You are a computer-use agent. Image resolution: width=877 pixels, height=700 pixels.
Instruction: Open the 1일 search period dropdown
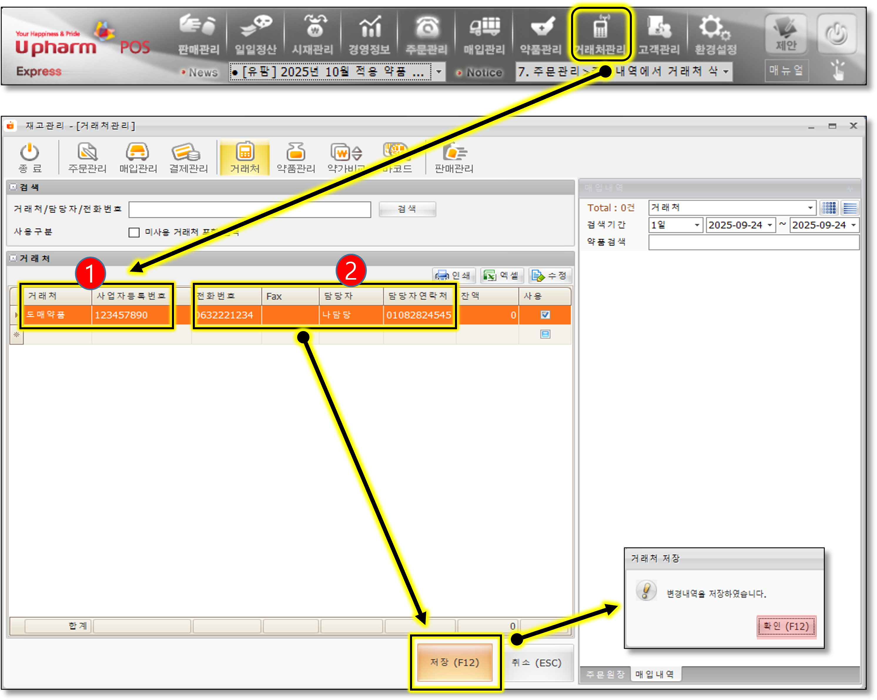click(696, 225)
